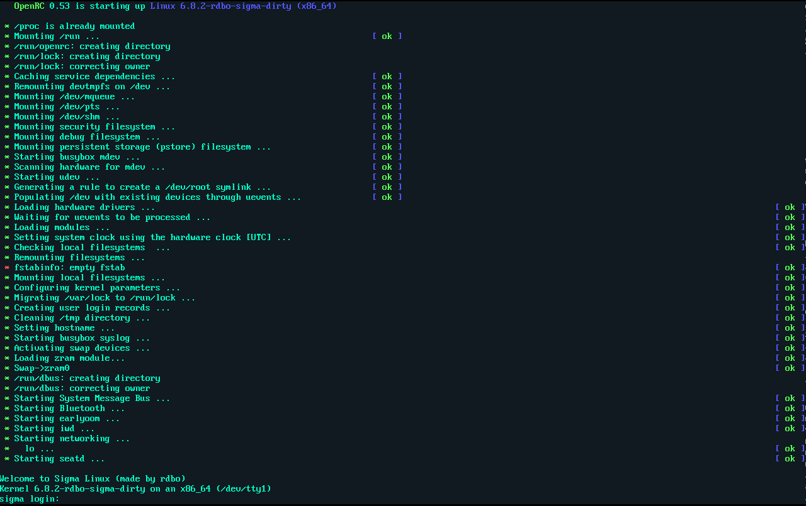Click ok status of Populating /dev line
806x506 pixels.
click(387, 197)
